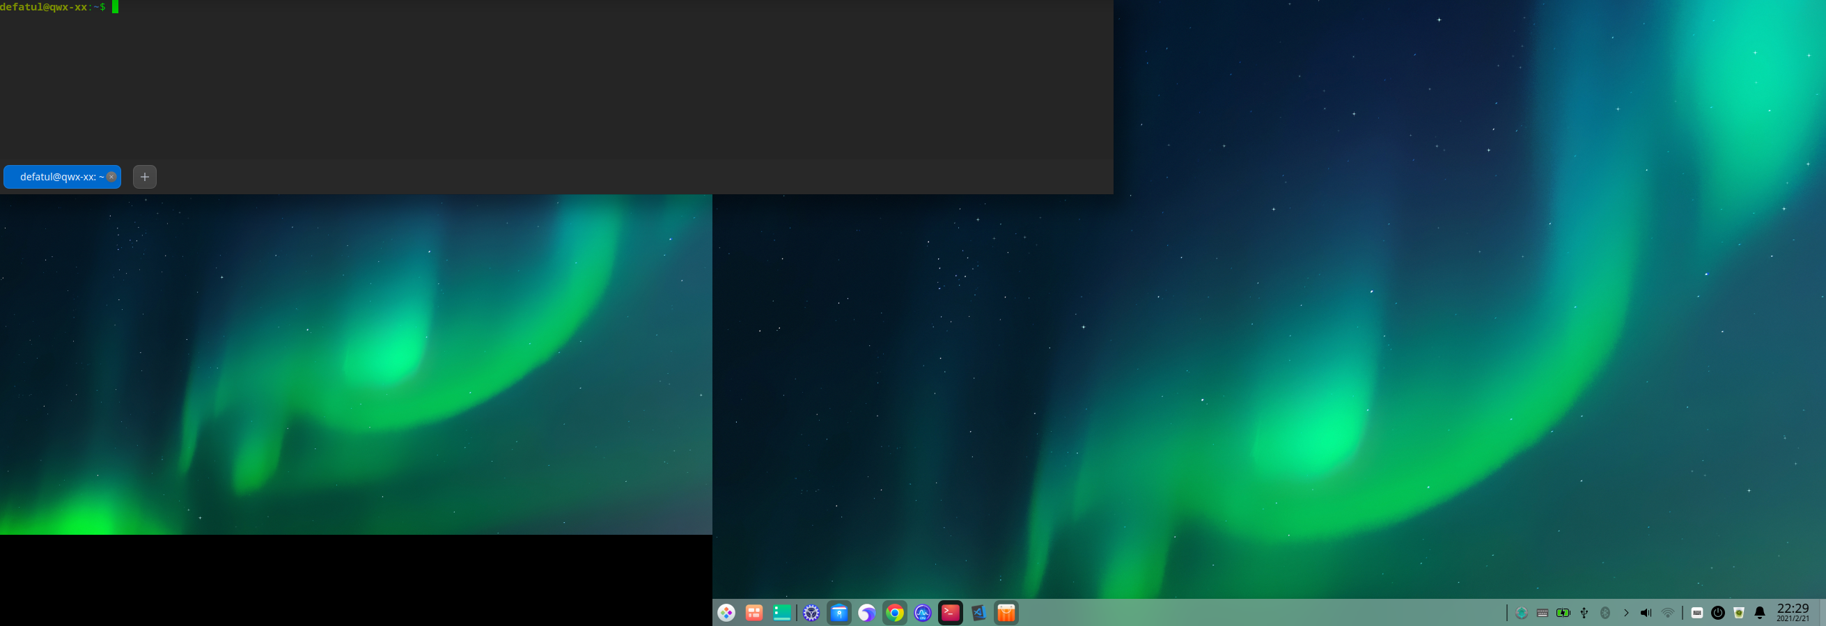
Task: Click the 22:29 clock and date
Action: (x=1793, y=613)
